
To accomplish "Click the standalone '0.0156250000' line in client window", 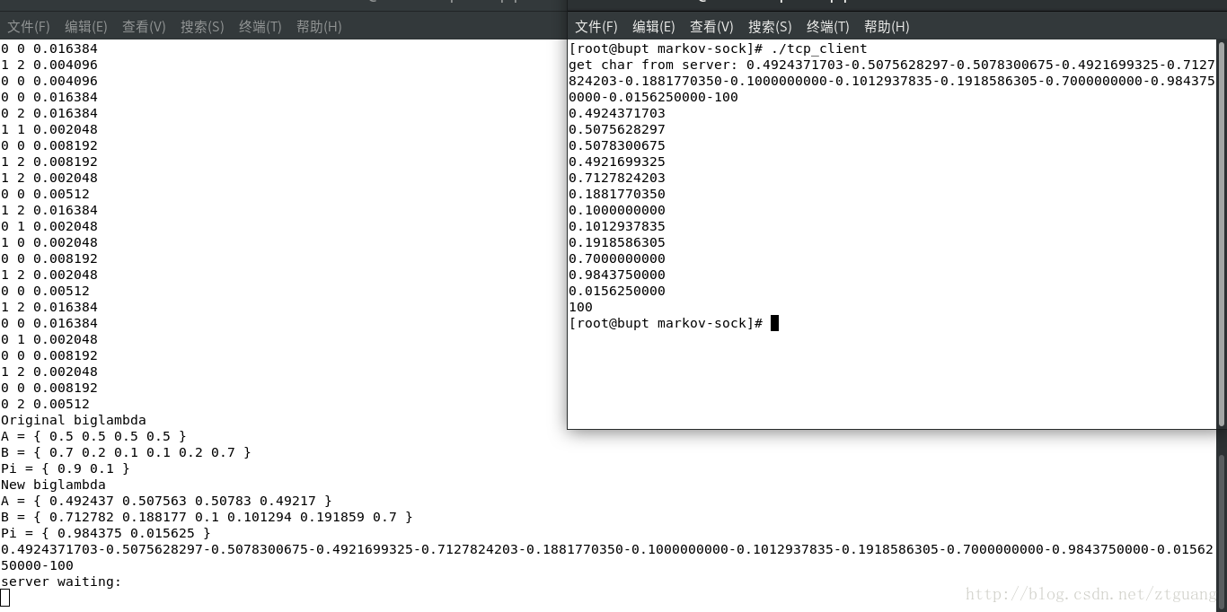I will (617, 291).
